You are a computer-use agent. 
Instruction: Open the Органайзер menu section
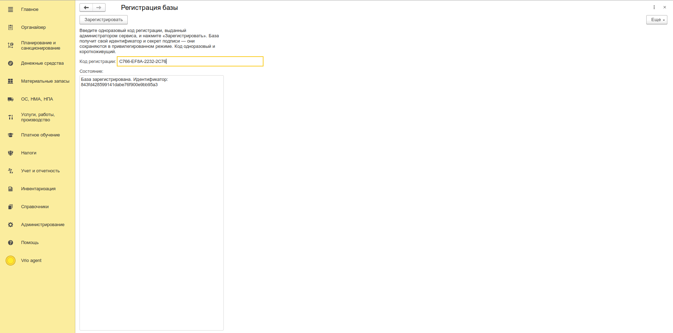[x=33, y=27]
